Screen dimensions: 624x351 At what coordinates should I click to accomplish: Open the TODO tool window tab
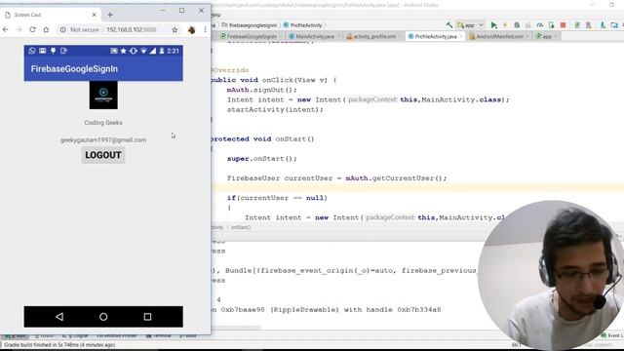[x=44, y=336]
